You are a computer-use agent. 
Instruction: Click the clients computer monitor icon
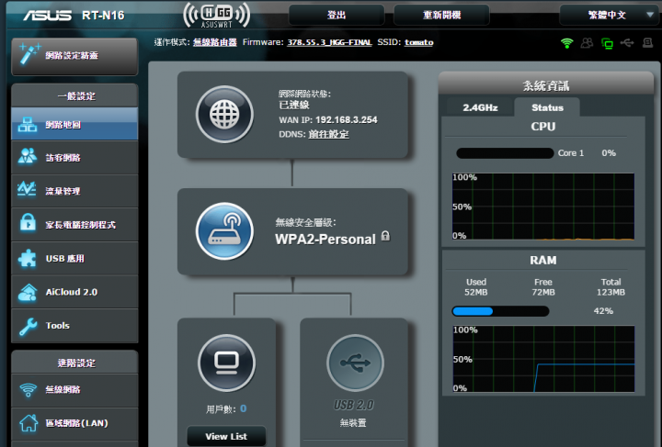[227, 363]
